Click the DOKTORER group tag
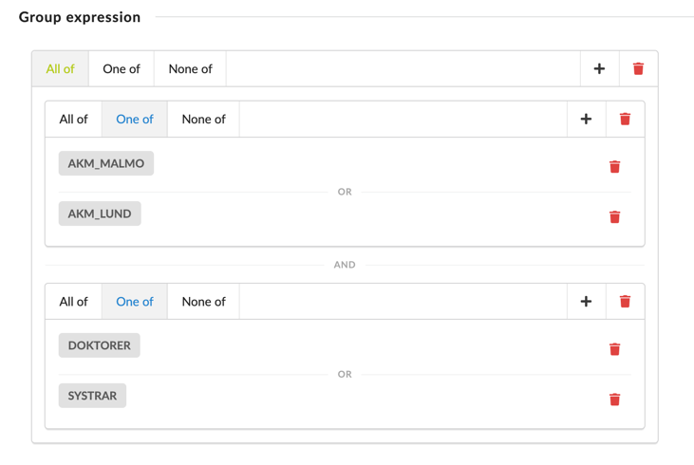The height and width of the screenshot is (465, 694). (x=99, y=345)
